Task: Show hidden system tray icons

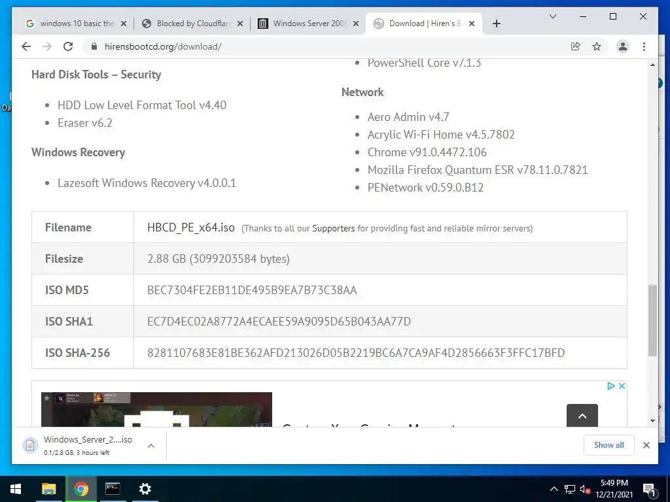Action: click(x=554, y=489)
